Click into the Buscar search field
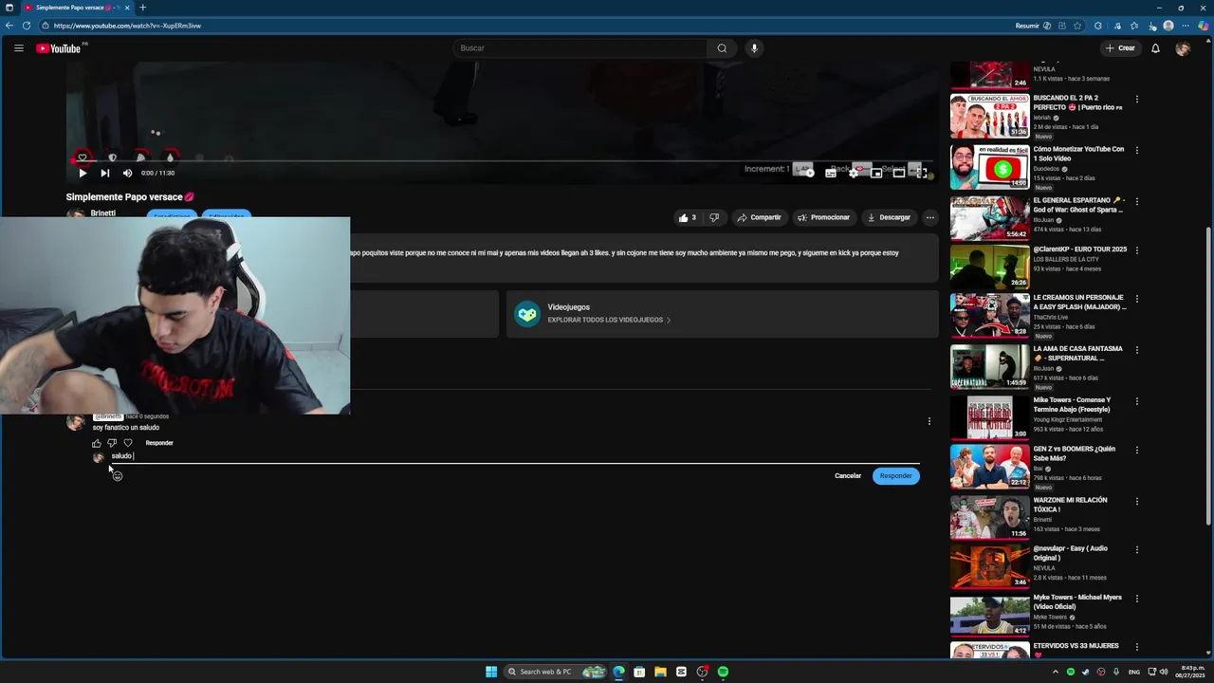The width and height of the screenshot is (1214, 683). [580, 48]
